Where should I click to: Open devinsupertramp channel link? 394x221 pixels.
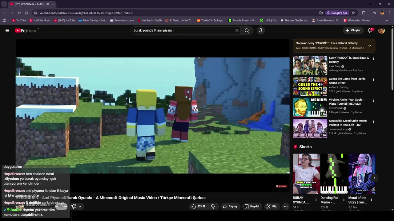[338, 129]
